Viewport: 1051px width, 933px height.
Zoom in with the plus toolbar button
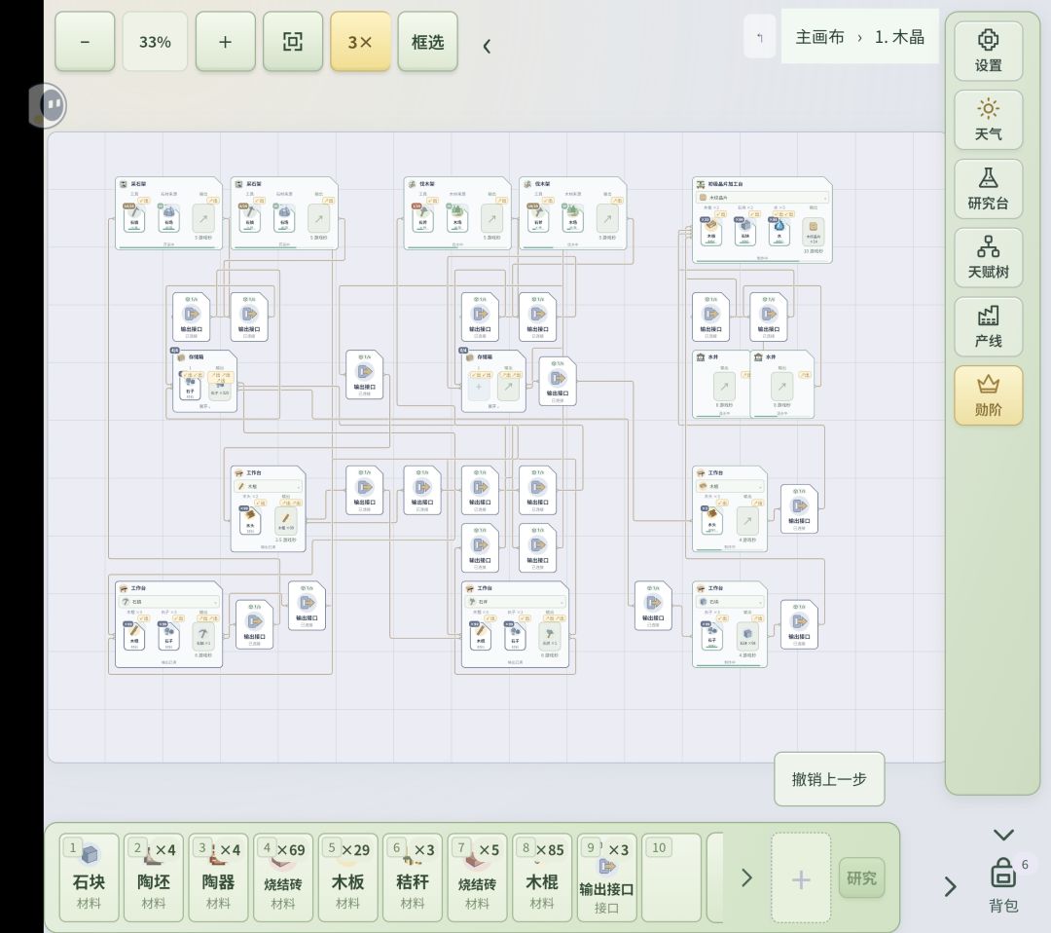225,42
